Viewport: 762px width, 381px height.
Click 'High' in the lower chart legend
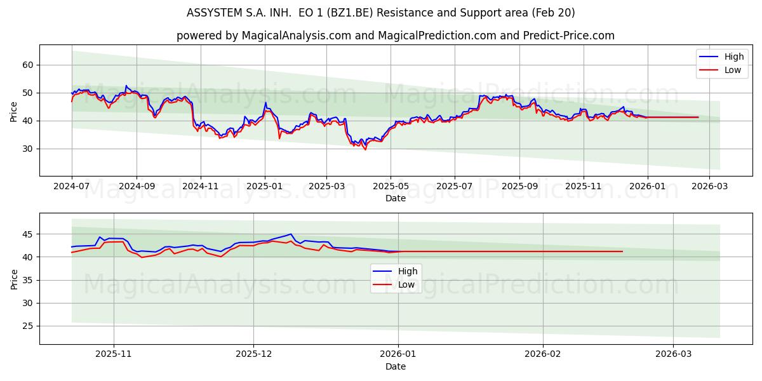(x=408, y=271)
